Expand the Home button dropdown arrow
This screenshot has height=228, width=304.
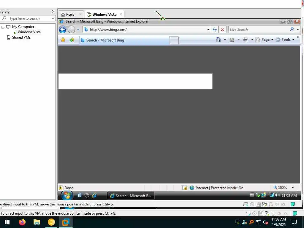[225, 39]
